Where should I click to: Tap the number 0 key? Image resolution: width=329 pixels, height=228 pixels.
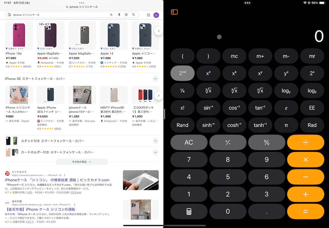228,212
